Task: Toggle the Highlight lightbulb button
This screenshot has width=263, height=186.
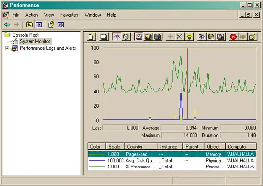Action: (x=189, y=37)
